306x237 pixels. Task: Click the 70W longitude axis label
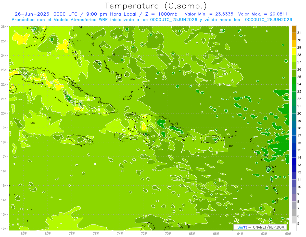pos(168,234)
